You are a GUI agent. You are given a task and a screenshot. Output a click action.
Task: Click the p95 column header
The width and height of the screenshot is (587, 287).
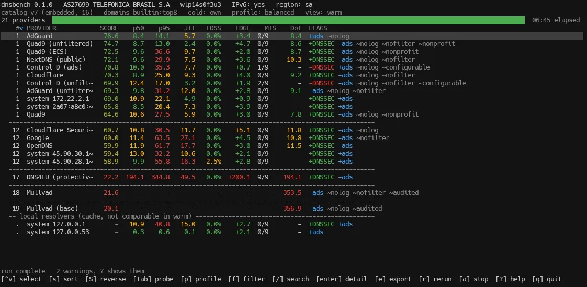click(x=164, y=28)
